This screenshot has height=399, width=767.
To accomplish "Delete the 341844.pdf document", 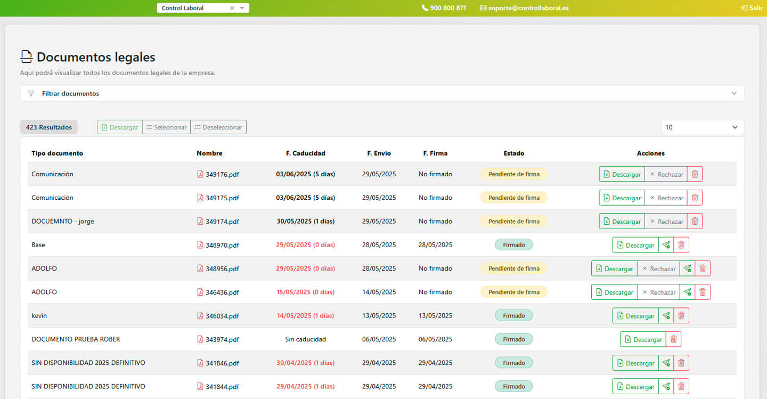I will pyautogui.click(x=681, y=386).
